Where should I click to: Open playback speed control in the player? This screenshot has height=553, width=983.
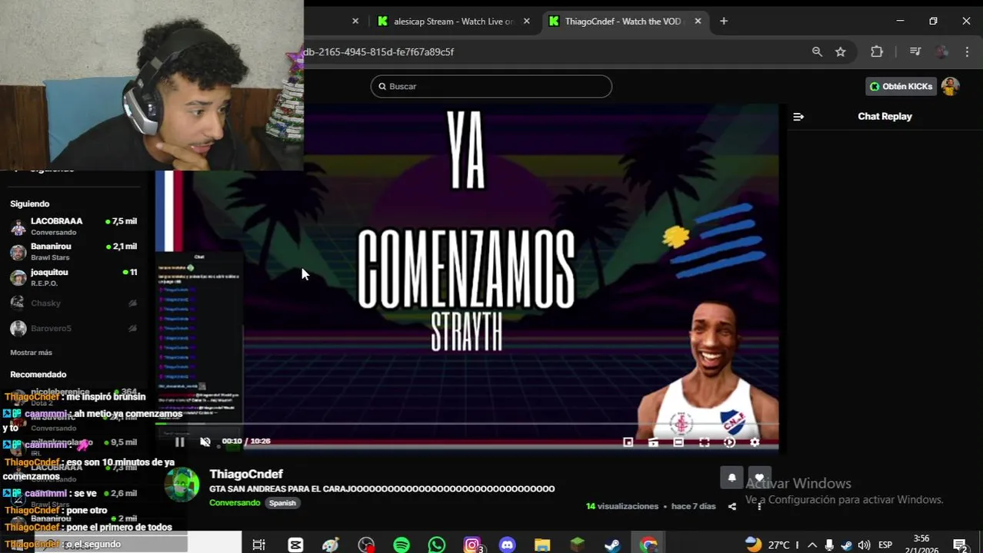[729, 442]
